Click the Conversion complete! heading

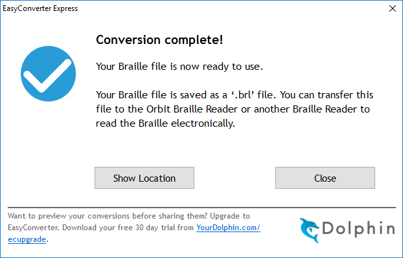coord(159,39)
